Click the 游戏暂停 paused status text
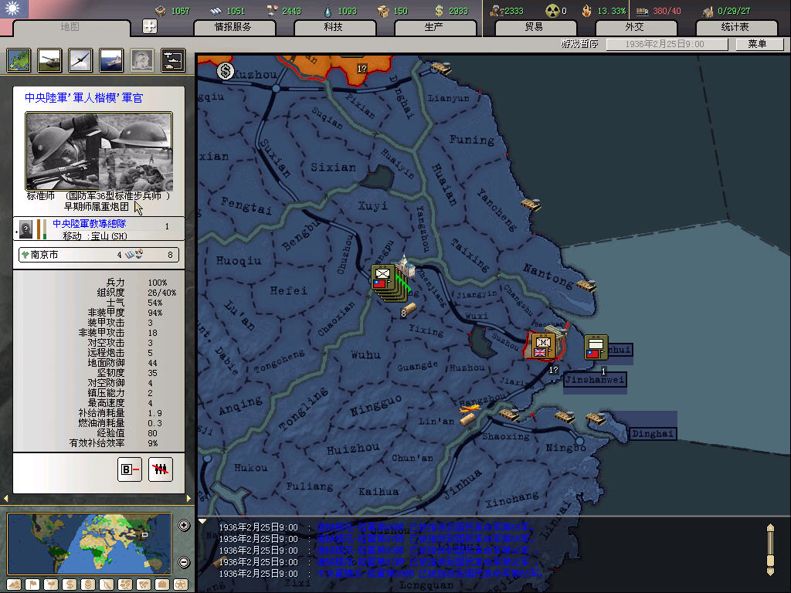The width and height of the screenshot is (791, 593). pyautogui.click(x=579, y=44)
